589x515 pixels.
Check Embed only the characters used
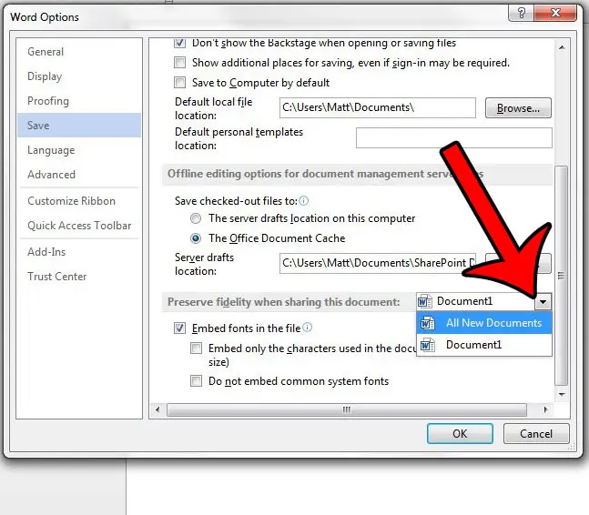coord(196,348)
